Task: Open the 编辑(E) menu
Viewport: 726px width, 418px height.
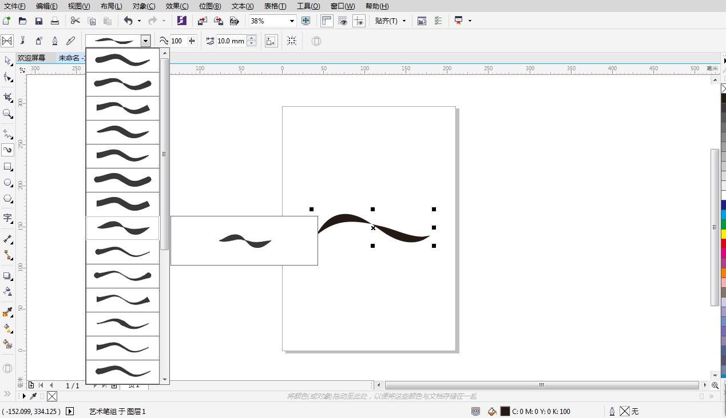Action: pos(46,6)
